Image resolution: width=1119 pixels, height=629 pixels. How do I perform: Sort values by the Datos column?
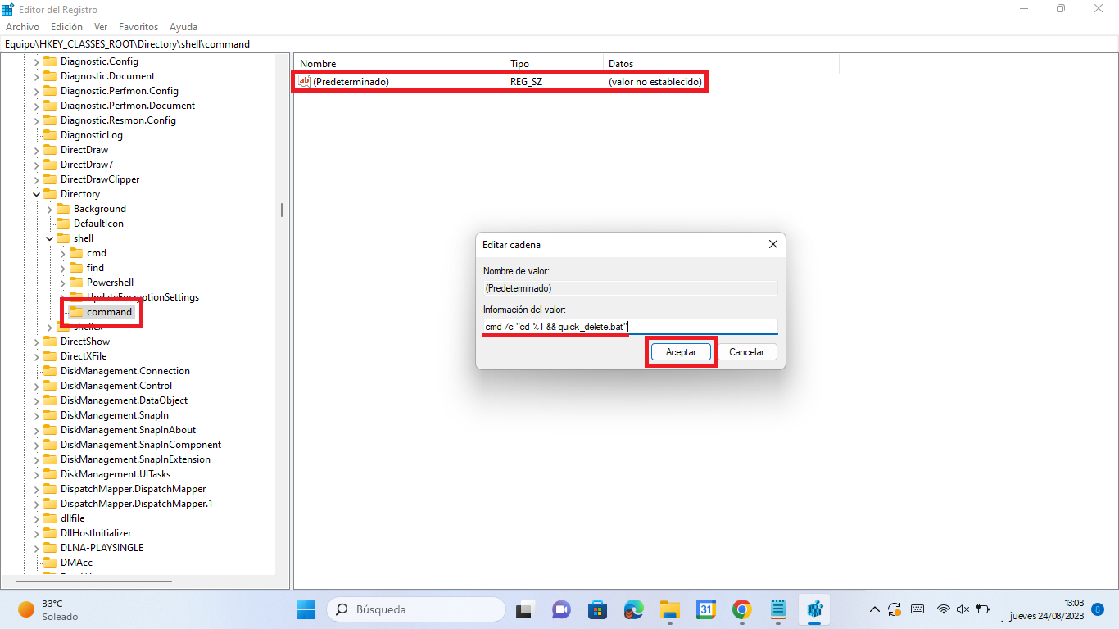point(721,64)
